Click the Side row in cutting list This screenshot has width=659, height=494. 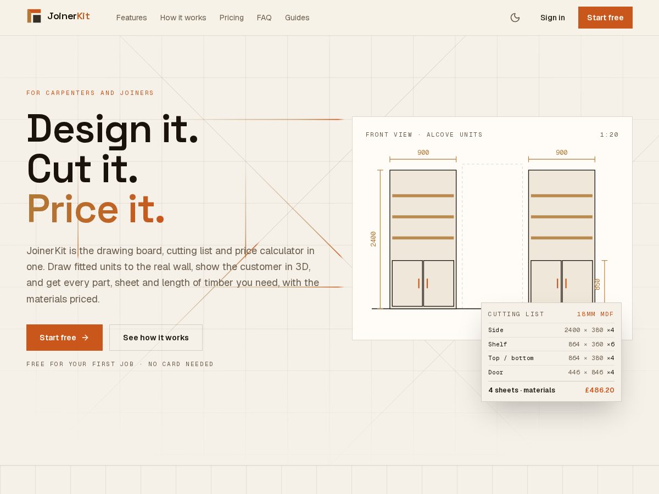(x=551, y=330)
